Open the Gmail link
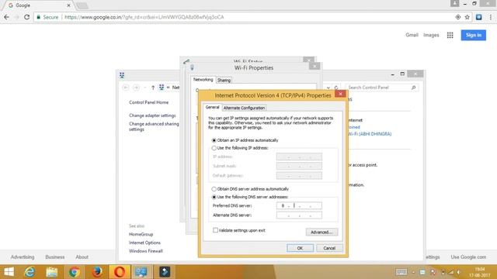The image size is (497, 279). [412, 35]
